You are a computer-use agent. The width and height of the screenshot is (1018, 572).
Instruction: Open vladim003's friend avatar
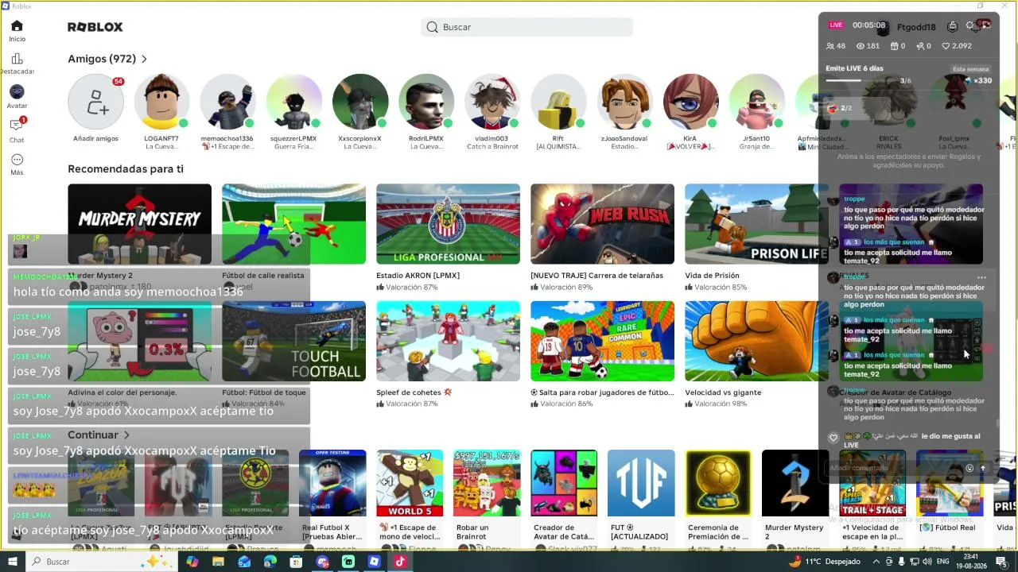coord(492,102)
